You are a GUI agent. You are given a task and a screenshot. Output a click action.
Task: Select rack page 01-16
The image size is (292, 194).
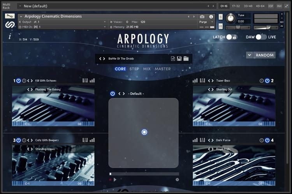pos(224,6)
